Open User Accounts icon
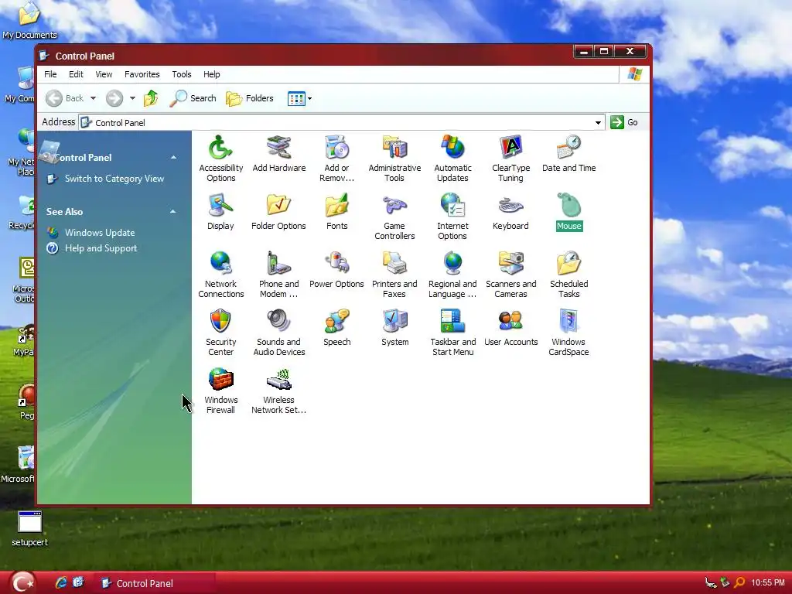792x594 pixels. 510,328
